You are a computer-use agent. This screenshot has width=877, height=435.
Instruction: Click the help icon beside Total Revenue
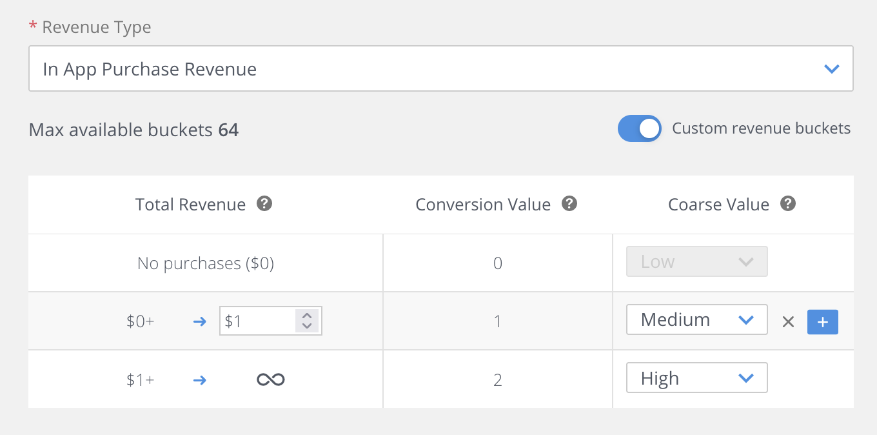coord(264,204)
